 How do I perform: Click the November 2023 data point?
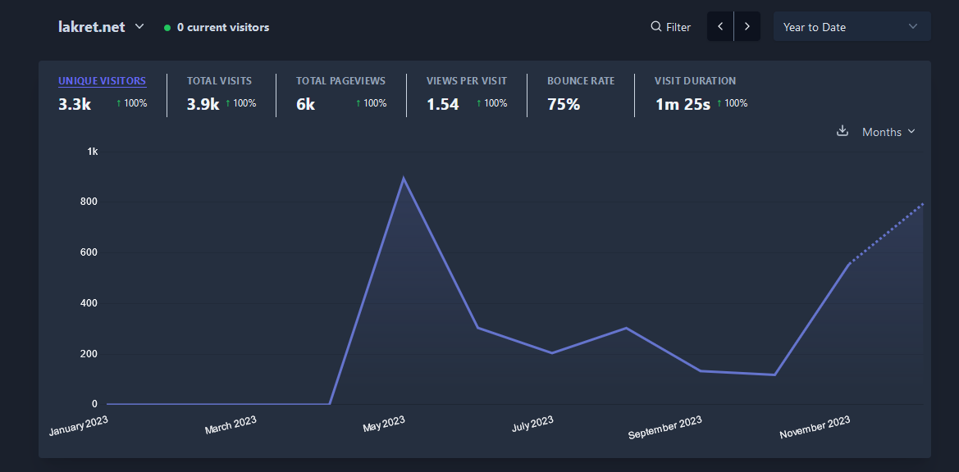pos(849,263)
